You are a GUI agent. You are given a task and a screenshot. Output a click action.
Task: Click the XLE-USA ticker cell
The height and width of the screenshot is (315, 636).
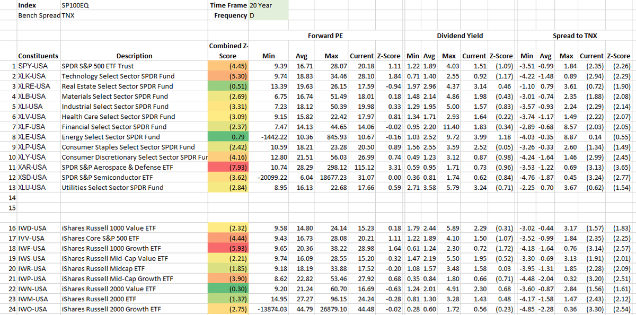click(39, 136)
